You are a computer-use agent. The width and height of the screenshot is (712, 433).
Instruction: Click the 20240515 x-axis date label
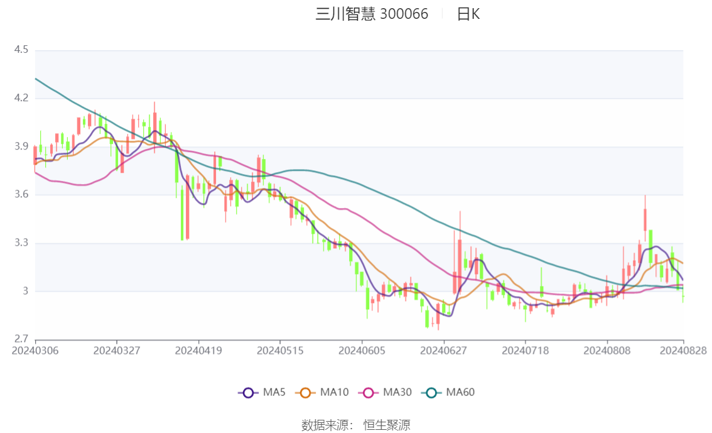tap(280, 351)
